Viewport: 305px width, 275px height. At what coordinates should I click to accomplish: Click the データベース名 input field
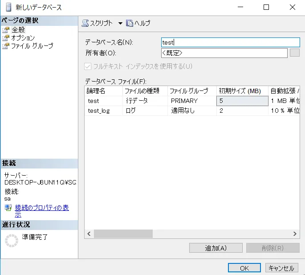(x=230, y=42)
